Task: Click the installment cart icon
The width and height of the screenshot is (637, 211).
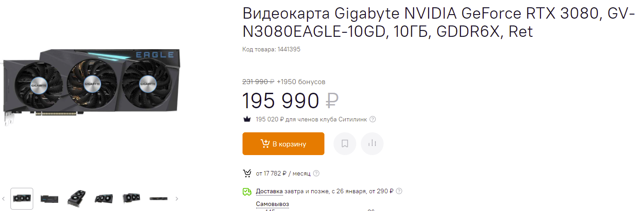Action: [x=248, y=173]
